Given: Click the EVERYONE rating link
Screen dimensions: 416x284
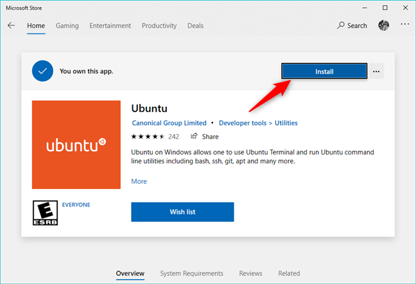Looking at the screenshot, I should point(76,205).
